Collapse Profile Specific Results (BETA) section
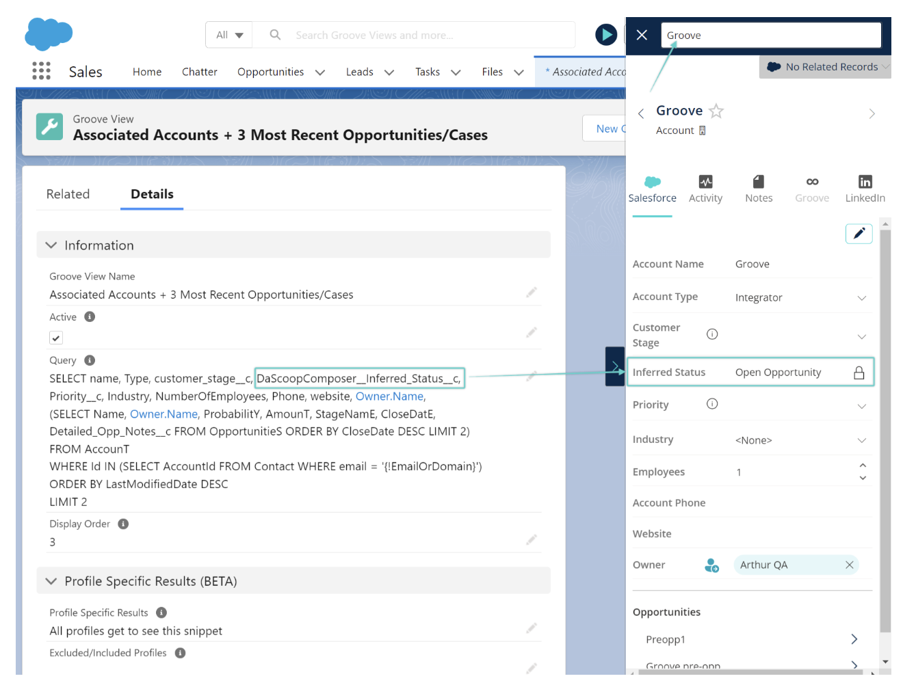 click(51, 581)
